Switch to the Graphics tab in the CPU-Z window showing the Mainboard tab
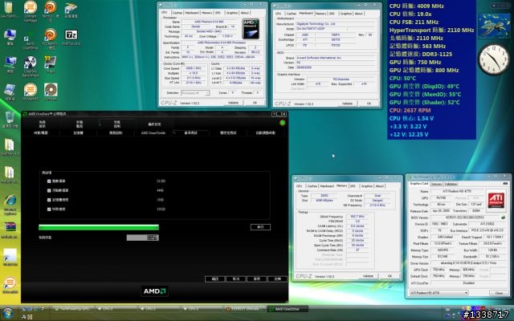Image resolution: width=514 pixels, height=321 pixels. 346,14
